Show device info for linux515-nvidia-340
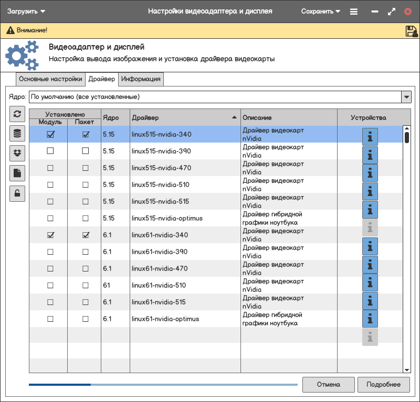 tap(370, 137)
